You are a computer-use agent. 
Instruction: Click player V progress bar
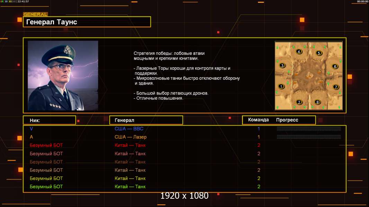[309, 128]
